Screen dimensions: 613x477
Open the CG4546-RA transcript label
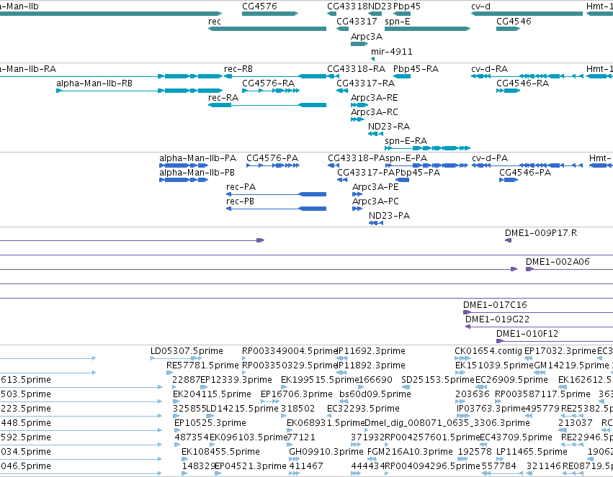(523, 83)
